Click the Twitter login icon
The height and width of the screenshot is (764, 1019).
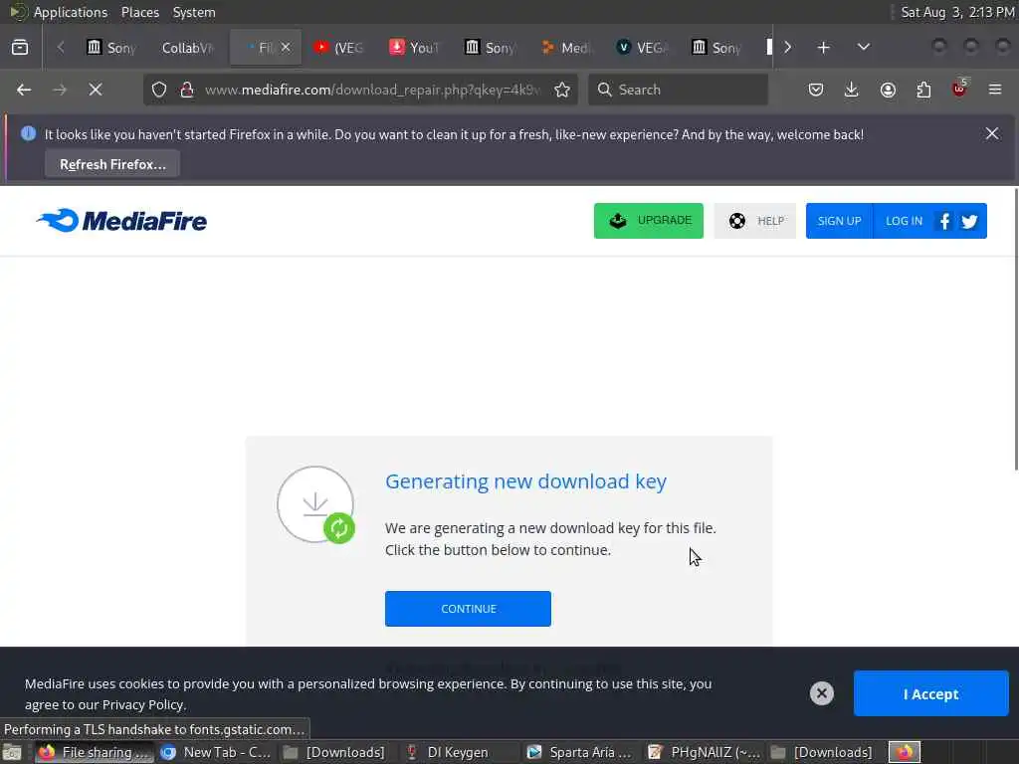(969, 222)
